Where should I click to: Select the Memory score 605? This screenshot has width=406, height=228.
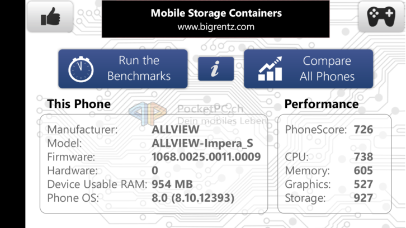[x=363, y=170]
